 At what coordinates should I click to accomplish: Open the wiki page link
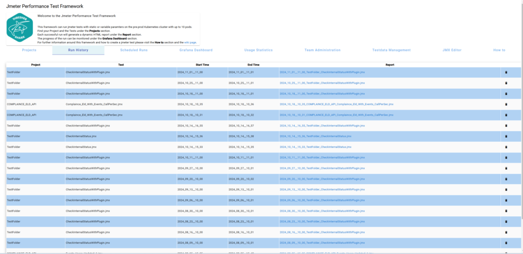click(x=190, y=43)
